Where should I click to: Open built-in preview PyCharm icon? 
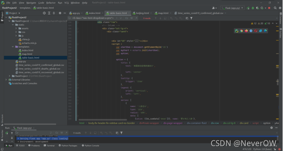coord(236,31)
